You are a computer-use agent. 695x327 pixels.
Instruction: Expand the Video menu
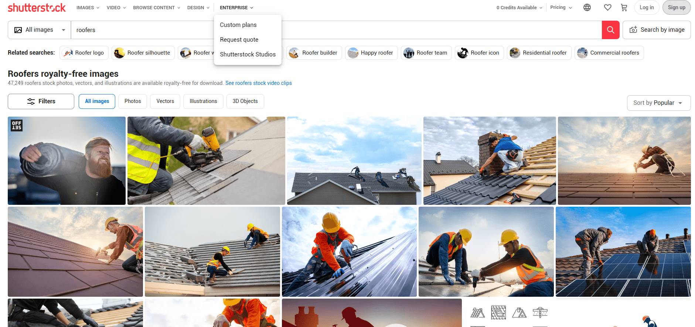[x=116, y=7]
